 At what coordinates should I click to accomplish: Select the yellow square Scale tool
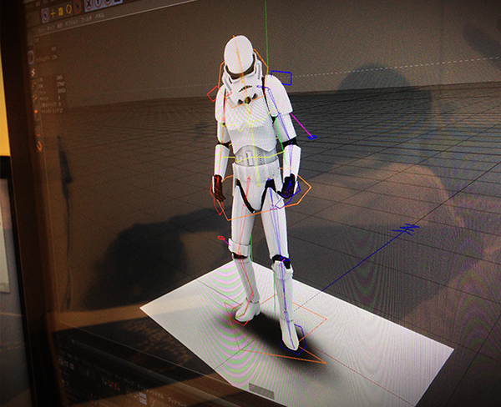pos(61,11)
